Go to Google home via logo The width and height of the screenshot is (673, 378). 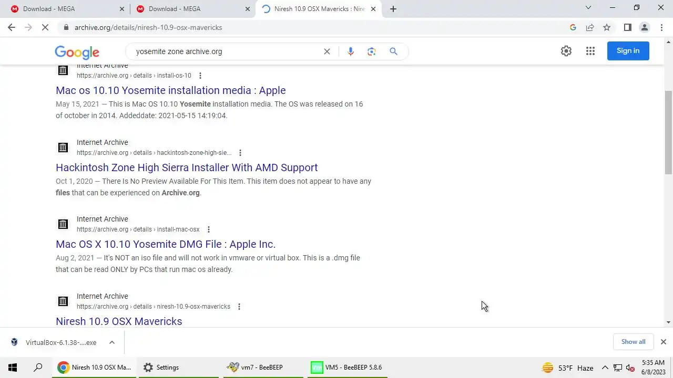point(77,52)
